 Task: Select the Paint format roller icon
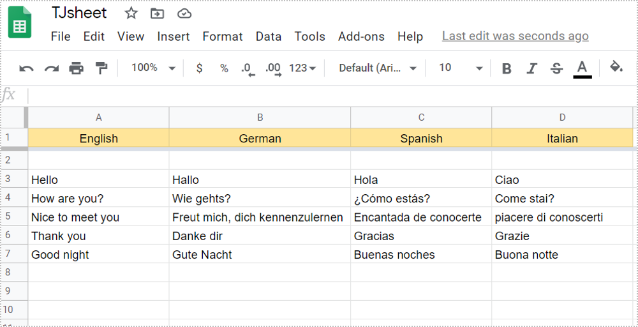click(x=101, y=68)
